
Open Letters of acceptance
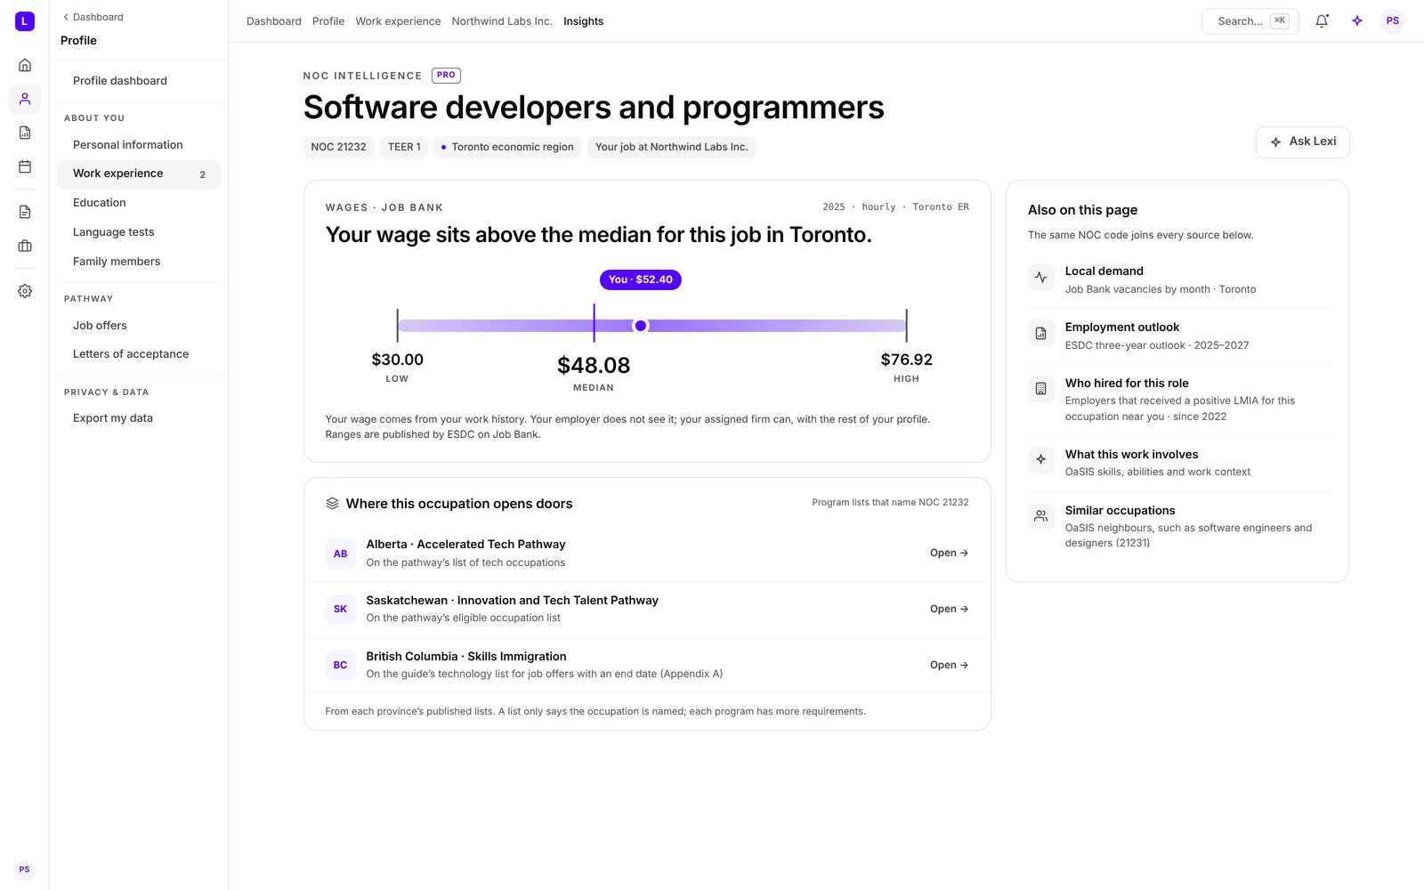point(139,354)
